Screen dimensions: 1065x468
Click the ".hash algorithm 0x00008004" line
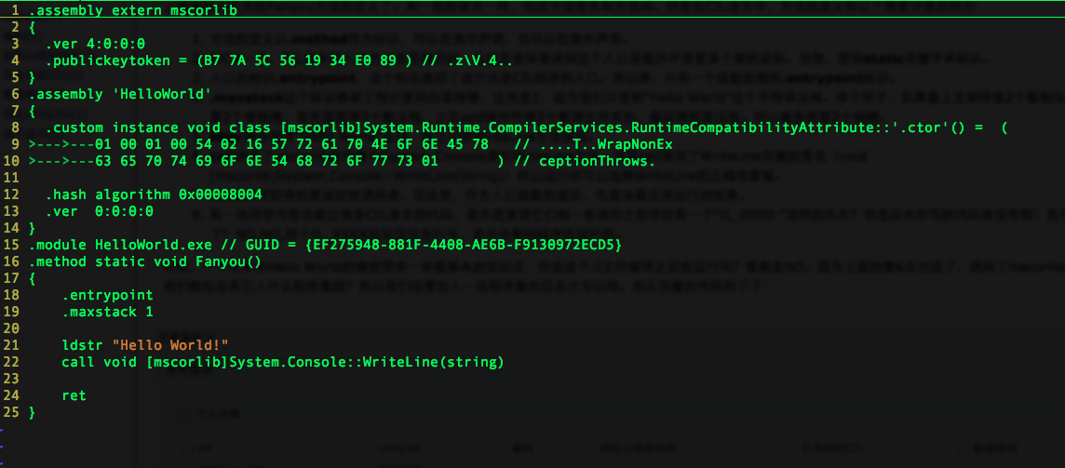coord(154,194)
